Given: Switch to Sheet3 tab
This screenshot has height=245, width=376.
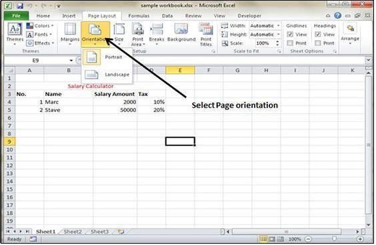Looking at the screenshot, I should (99, 232).
